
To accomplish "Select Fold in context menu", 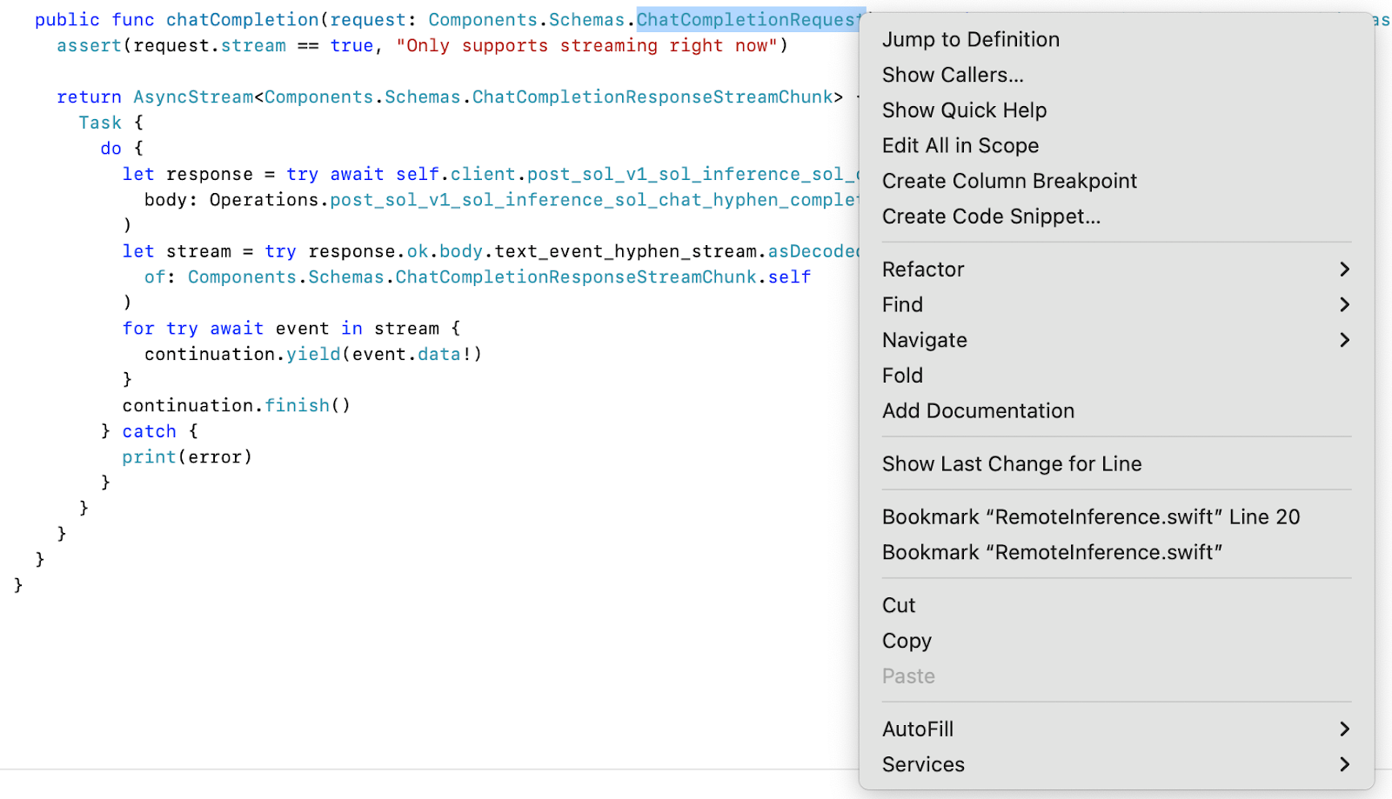I will click(902, 376).
